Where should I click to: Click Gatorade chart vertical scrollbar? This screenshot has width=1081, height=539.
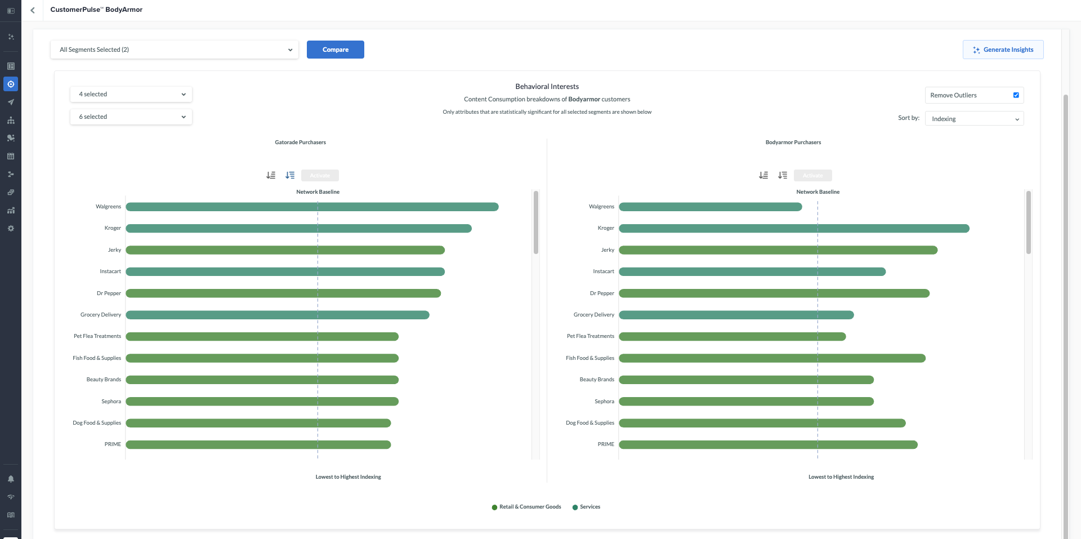[x=536, y=222]
